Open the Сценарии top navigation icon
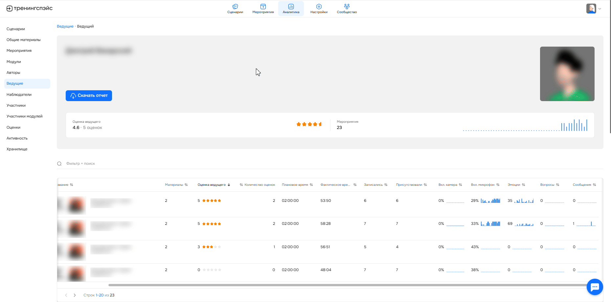This screenshot has height=302, width=611. coord(235,7)
